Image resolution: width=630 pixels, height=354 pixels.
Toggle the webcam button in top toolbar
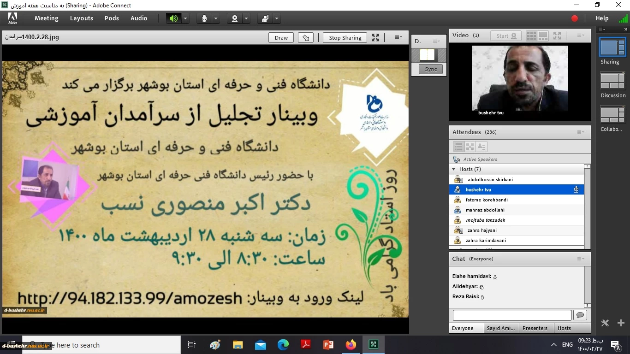(x=235, y=18)
